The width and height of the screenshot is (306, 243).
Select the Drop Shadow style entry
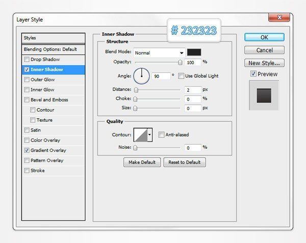pyautogui.click(x=54, y=59)
